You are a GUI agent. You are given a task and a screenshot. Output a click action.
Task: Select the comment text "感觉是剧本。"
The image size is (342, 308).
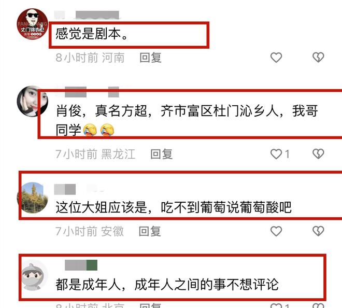(92, 34)
